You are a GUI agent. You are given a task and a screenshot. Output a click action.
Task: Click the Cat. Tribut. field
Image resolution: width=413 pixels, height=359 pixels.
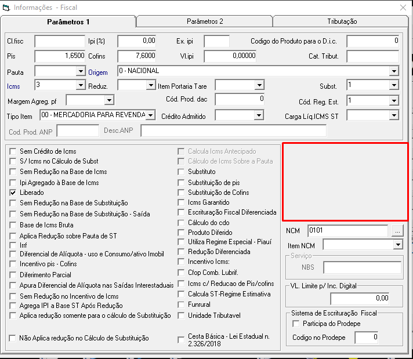[x=373, y=56]
